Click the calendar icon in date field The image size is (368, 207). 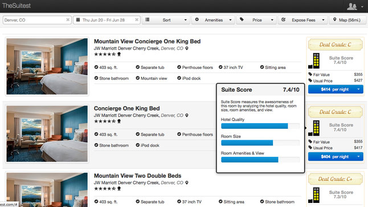78,20
